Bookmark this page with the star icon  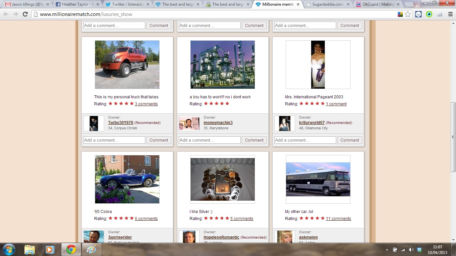pos(408,14)
